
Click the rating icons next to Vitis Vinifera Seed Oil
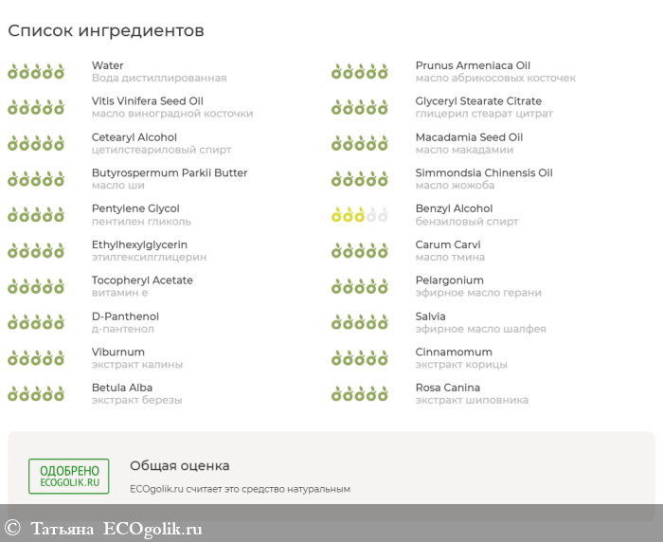(36, 107)
